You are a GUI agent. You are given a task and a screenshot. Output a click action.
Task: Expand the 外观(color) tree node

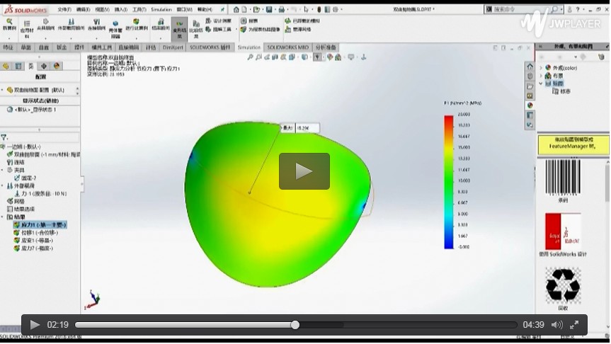(541, 68)
